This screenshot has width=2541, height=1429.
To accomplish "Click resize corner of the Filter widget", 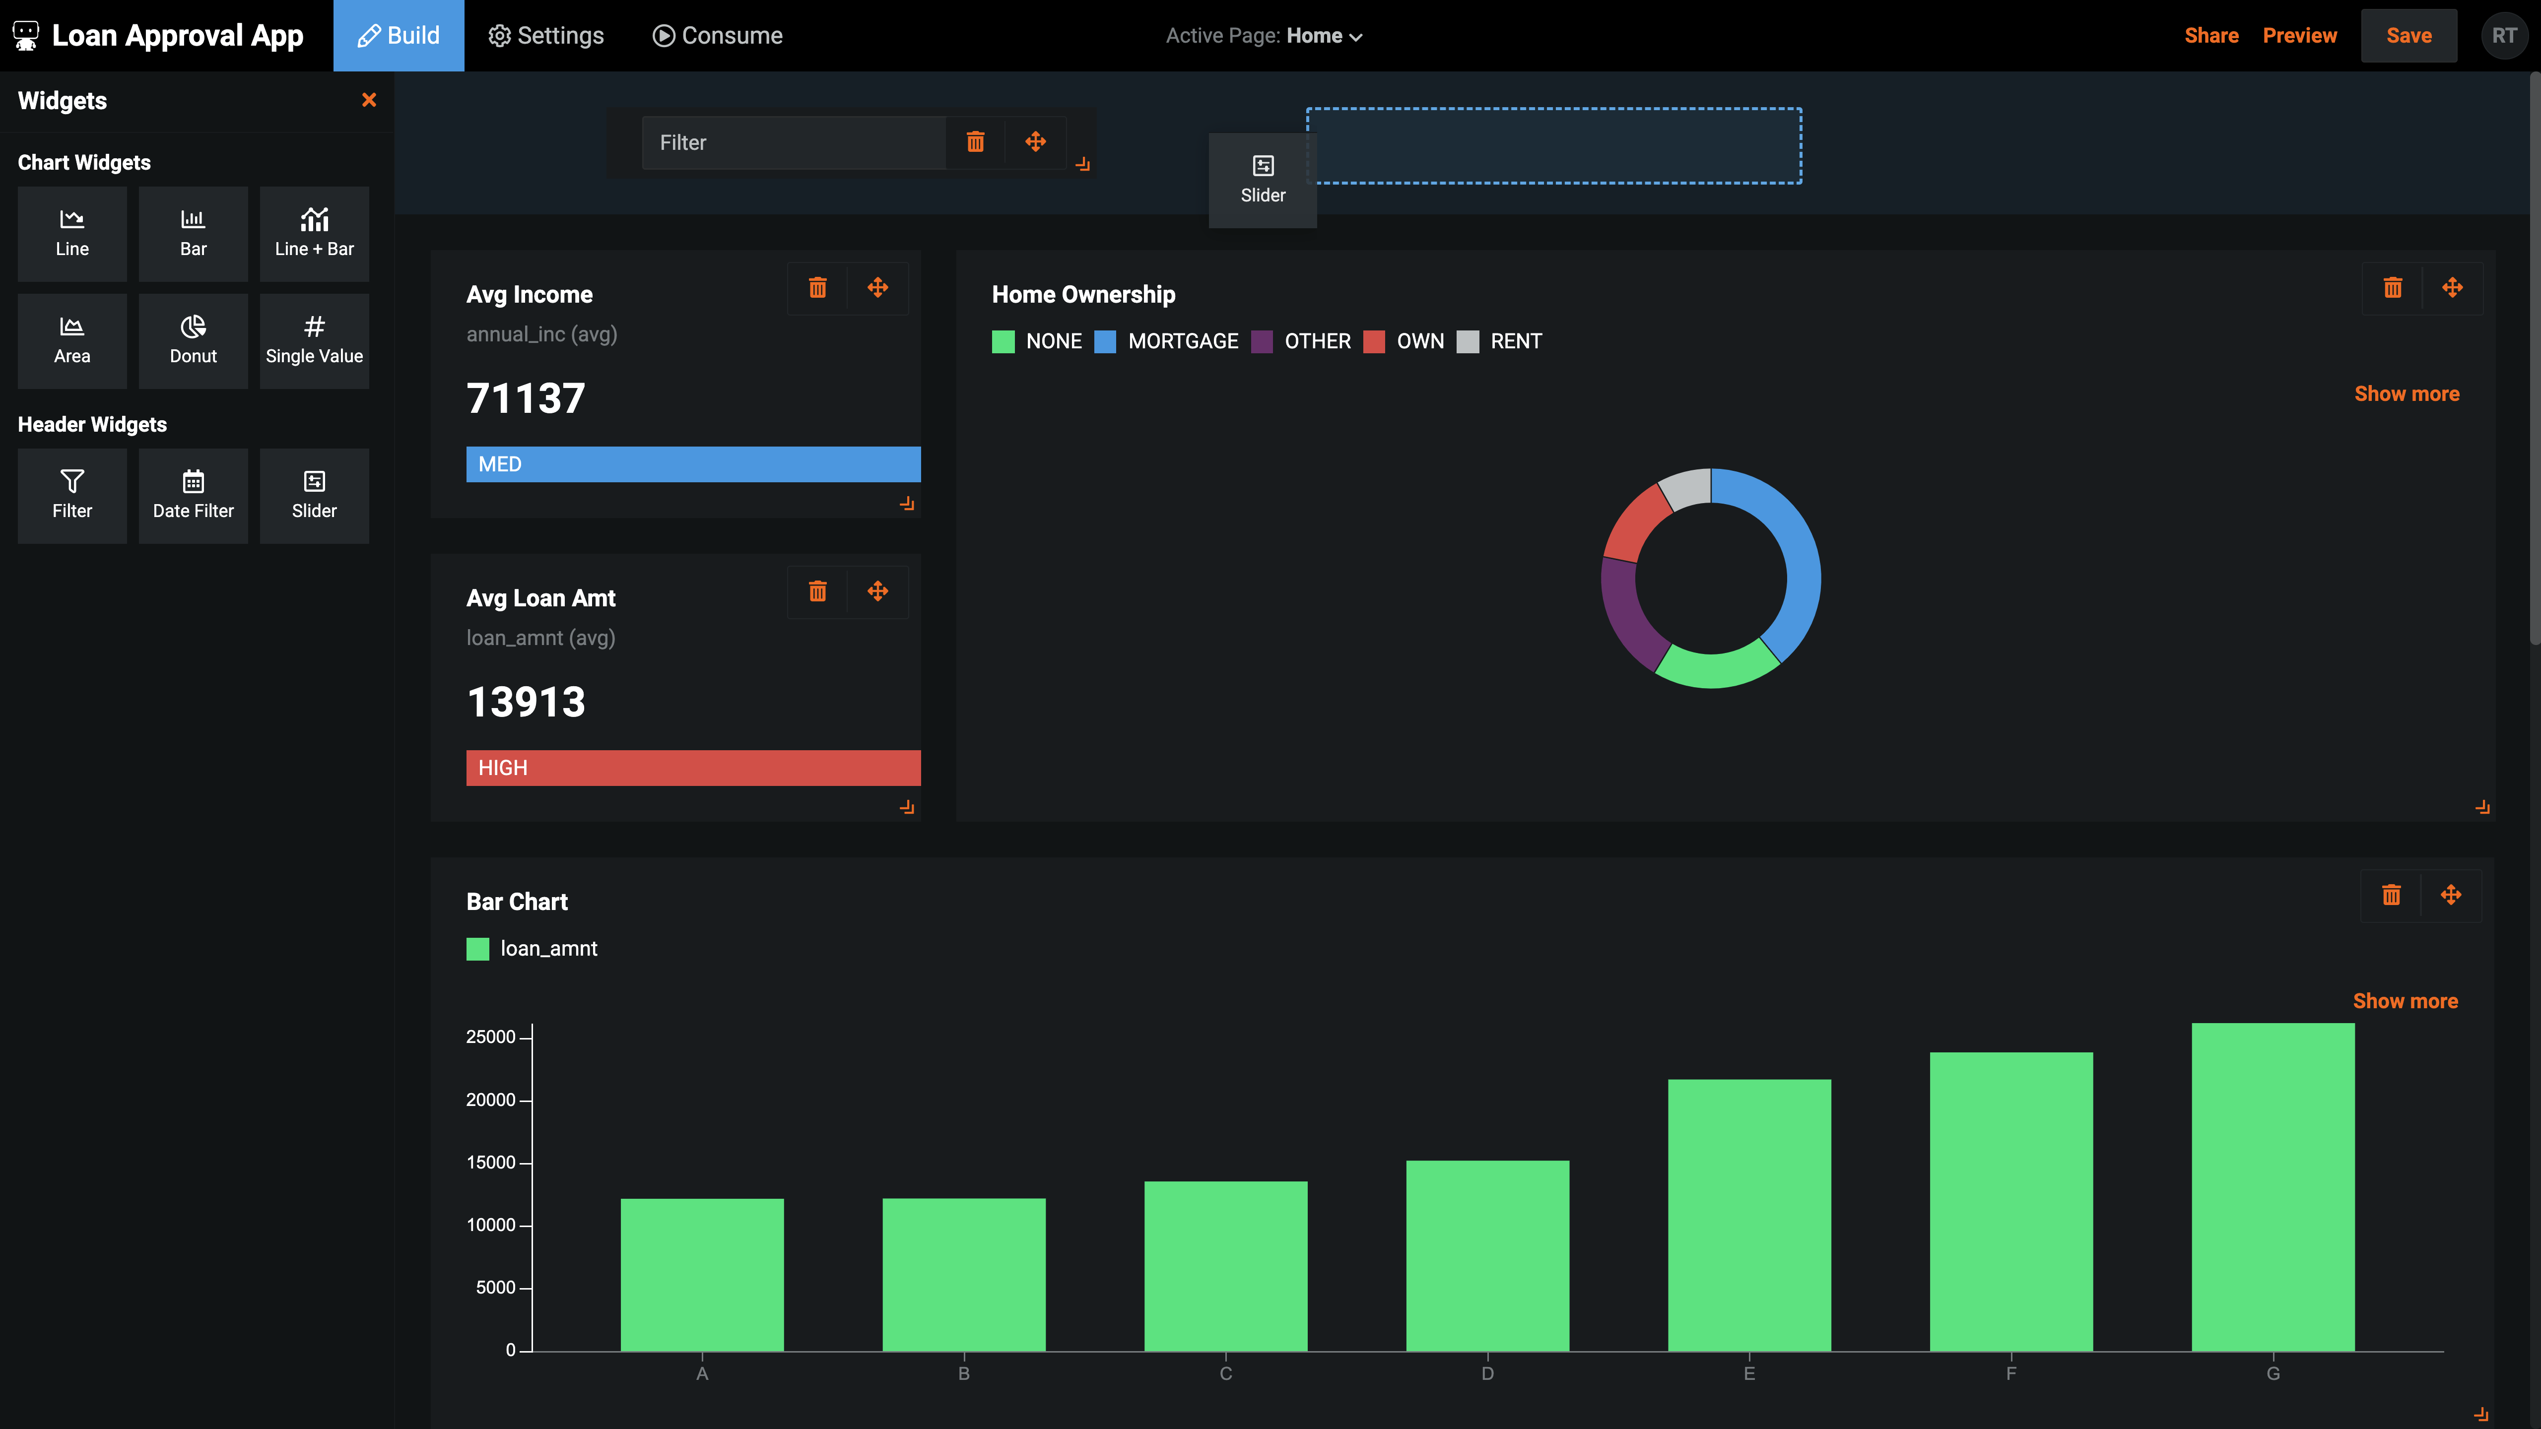I will click(x=1083, y=165).
